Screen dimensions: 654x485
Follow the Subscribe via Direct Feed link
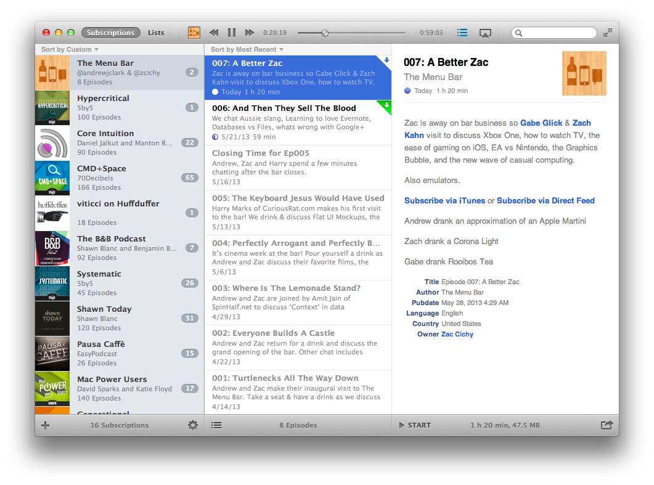(546, 200)
